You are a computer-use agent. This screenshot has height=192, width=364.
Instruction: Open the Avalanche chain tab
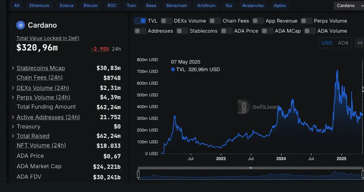253,6
